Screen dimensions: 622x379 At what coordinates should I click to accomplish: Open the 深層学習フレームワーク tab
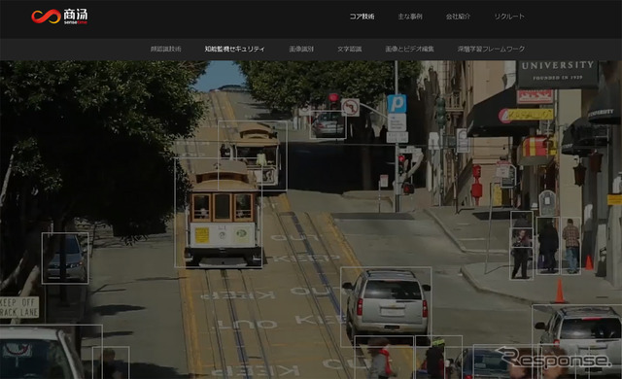pyautogui.click(x=491, y=49)
